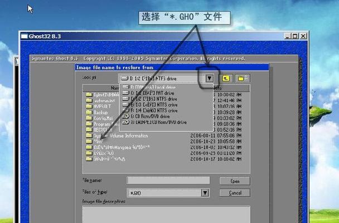Click the Open button
Viewport: 339px width, 223px height.
point(235,181)
